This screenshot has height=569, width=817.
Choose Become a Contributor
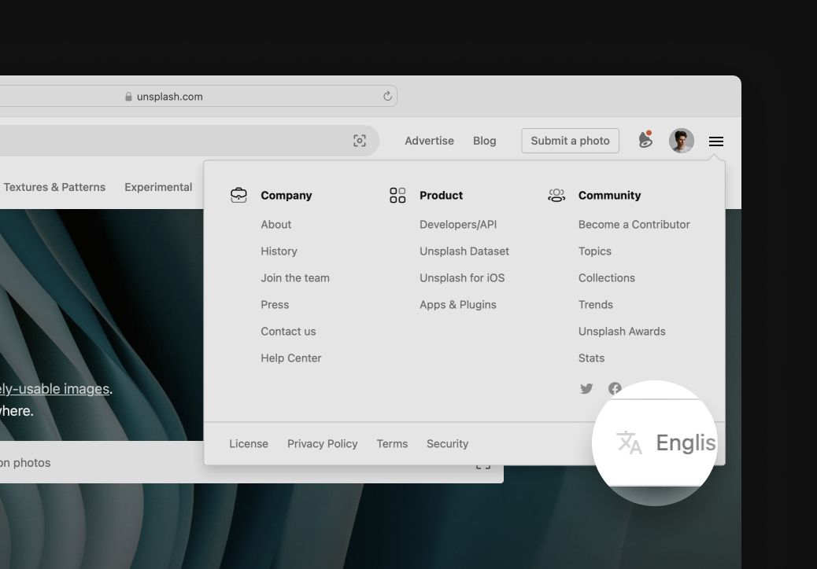coord(634,225)
